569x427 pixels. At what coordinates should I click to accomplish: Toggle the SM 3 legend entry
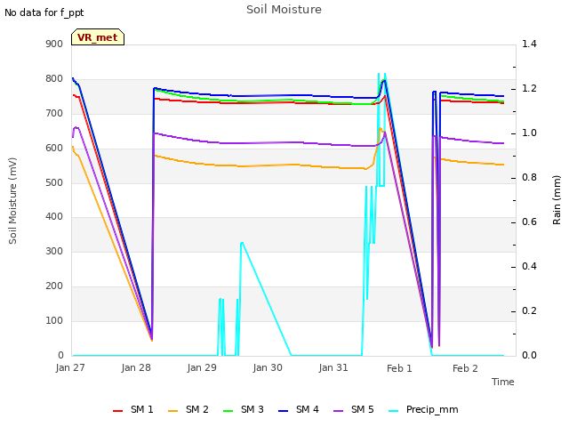[244, 409]
